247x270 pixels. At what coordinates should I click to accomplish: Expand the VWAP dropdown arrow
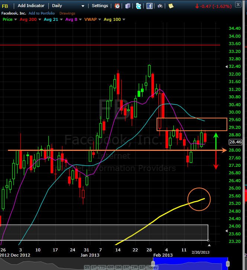(100, 20)
